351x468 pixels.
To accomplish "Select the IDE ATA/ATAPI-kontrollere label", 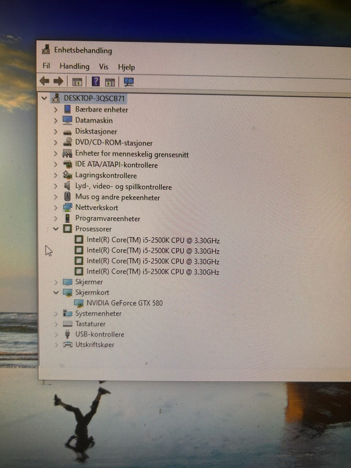I will click(x=117, y=165).
